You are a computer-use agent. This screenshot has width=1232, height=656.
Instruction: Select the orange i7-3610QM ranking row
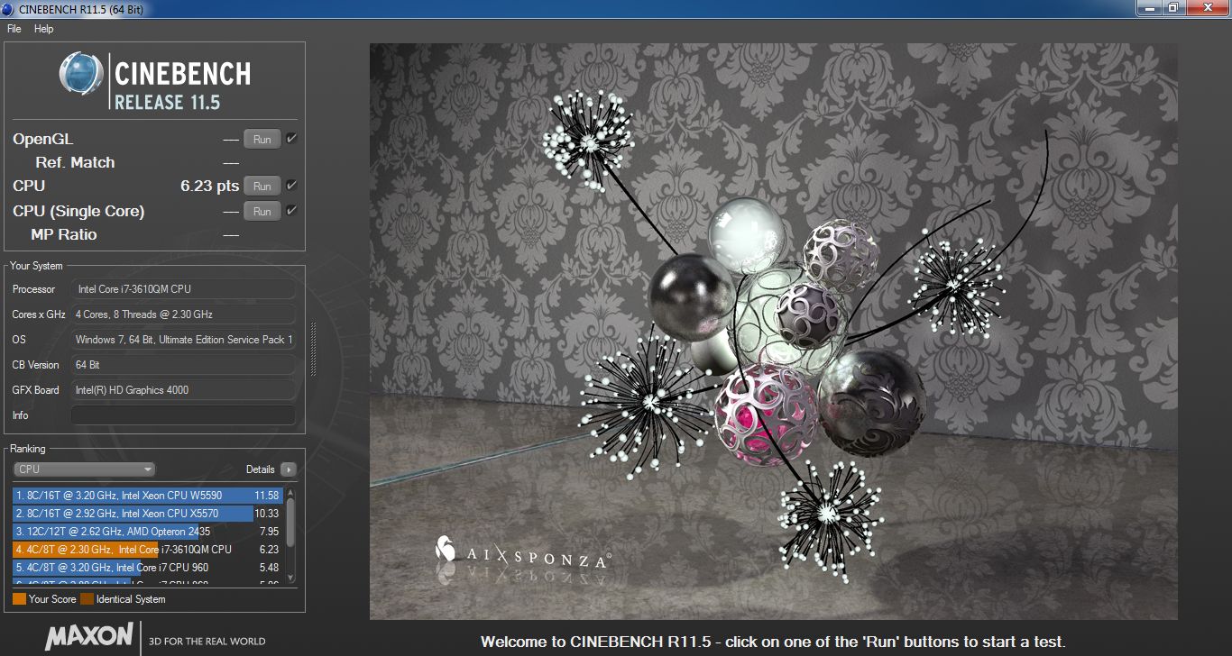click(x=147, y=550)
